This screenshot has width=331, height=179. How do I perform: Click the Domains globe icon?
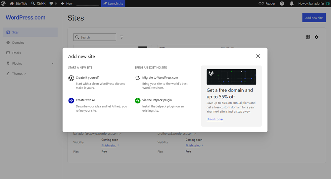(x=8, y=42)
